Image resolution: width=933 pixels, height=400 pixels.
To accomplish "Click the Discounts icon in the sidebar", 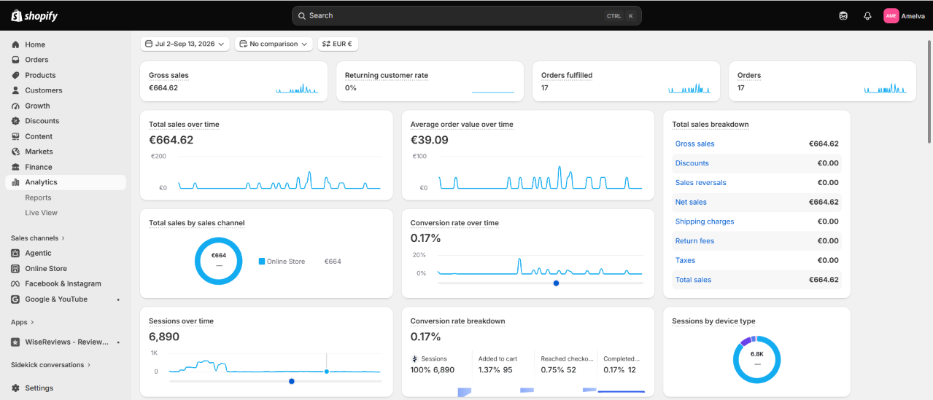I will click(x=15, y=121).
